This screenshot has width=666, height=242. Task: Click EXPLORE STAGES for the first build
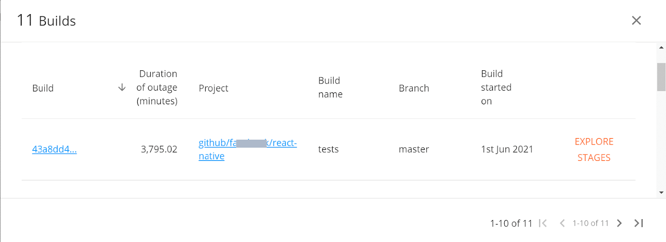click(x=594, y=149)
